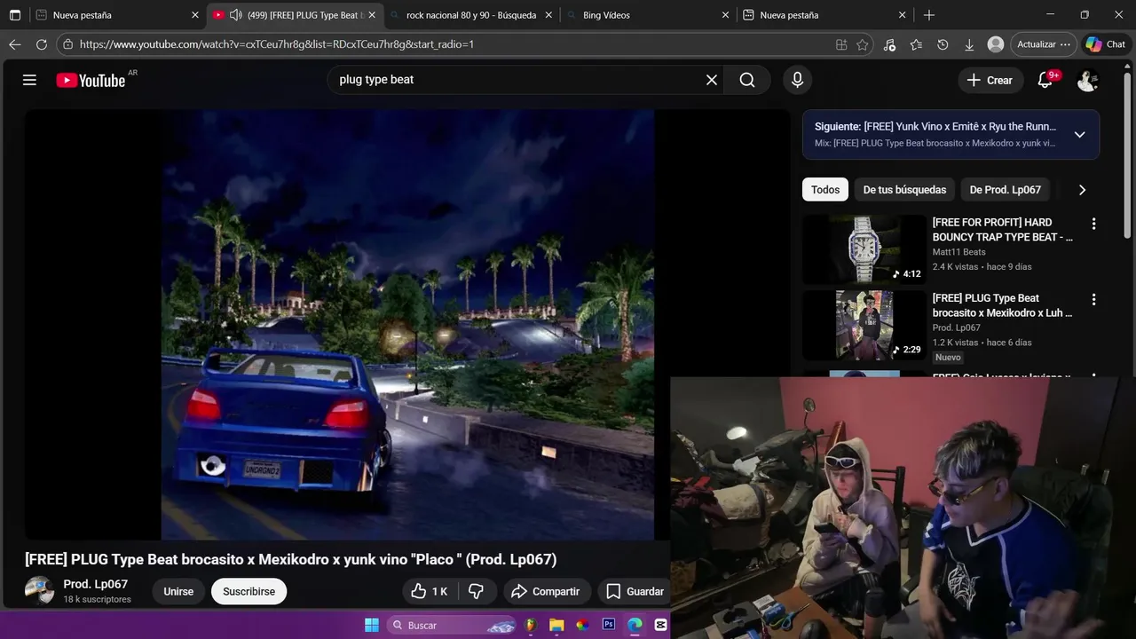
Task: Close the YouTube PLUG Type Beat tab
Action: click(x=372, y=15)
